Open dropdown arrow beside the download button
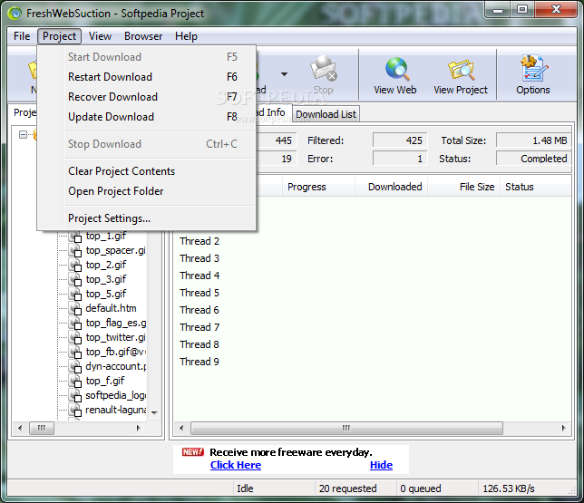This screenshot has width=584, height=503. [284, 74]
